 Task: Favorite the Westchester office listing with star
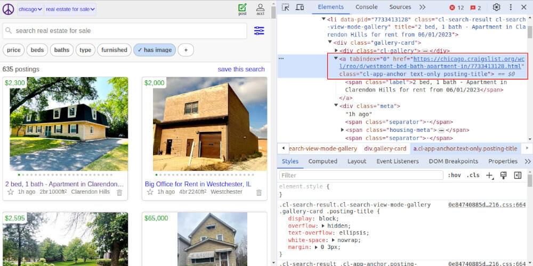click(150, 192)
